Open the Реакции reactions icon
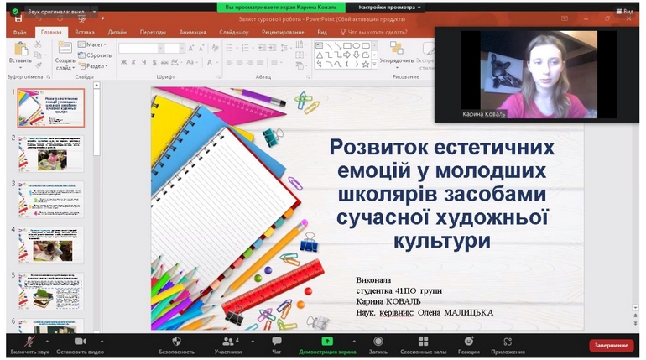 coord(469,341)
